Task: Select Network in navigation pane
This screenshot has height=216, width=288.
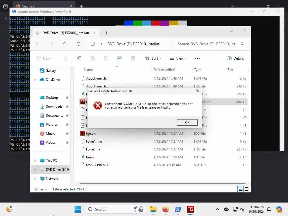Action: pyautogui.click(x=52, y=179)
